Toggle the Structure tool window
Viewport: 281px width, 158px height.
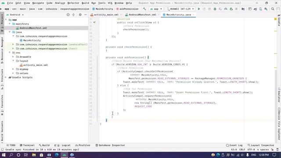[2, 79]
